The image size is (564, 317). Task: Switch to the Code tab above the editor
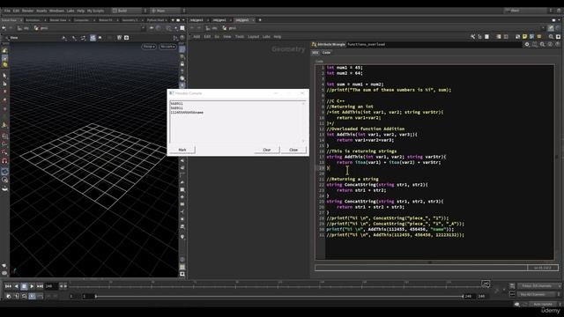(x=326, y=53)
